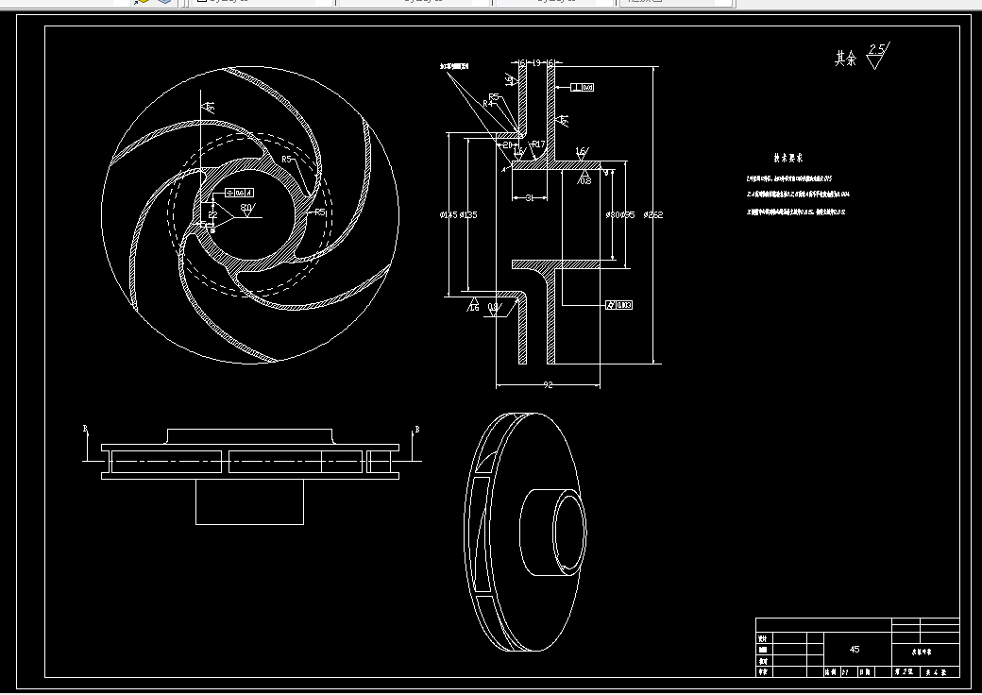This screenshot has height=695, width=982.
Task: Select the 92 overall width dimension
Action: coord(548,385)
